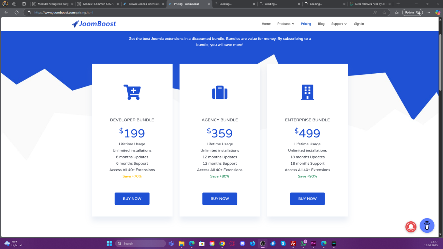Buy the Developer Bundle for $199
The height and width of the screenshot is (249, 443).
(132, 199)
